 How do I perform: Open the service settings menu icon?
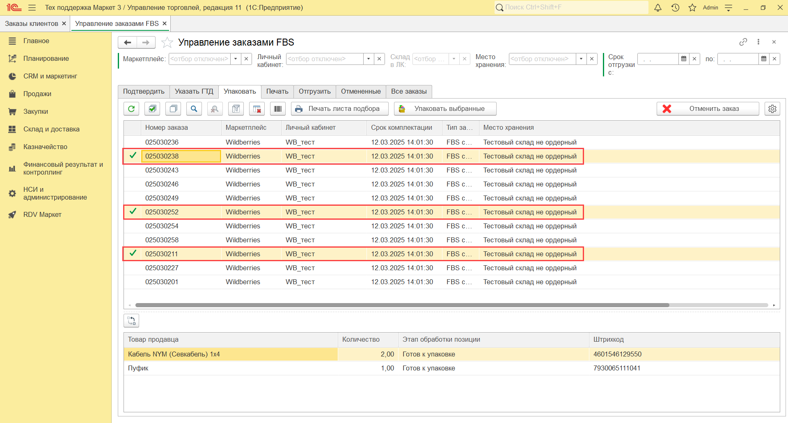728,7
